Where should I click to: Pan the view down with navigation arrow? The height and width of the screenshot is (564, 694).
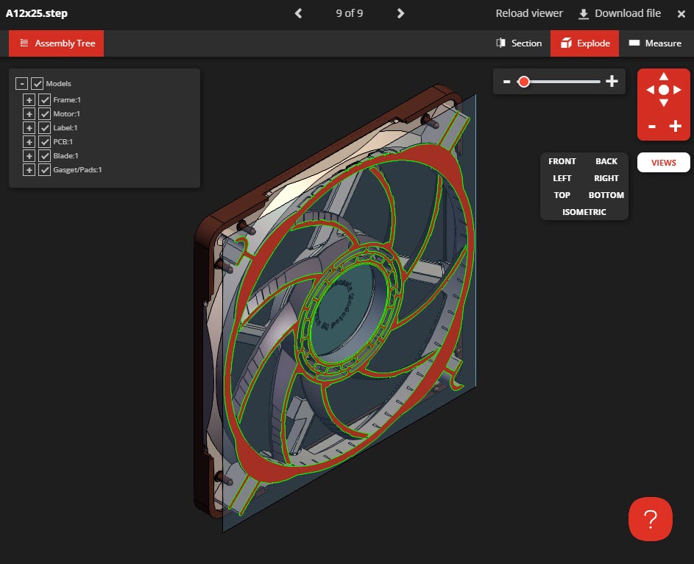click(x=664, y=103)
